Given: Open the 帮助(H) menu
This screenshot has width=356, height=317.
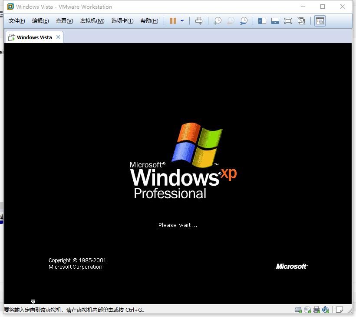Looking at the screenshot, I should (149, 21).
